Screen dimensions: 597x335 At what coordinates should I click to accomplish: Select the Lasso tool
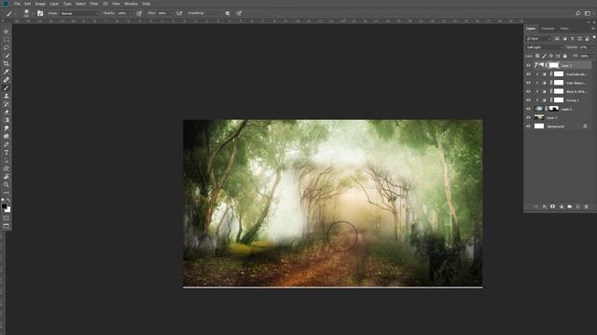(x=7, y=47)
